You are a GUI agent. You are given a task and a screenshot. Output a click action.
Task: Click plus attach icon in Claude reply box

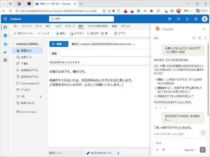coord(157,150)
